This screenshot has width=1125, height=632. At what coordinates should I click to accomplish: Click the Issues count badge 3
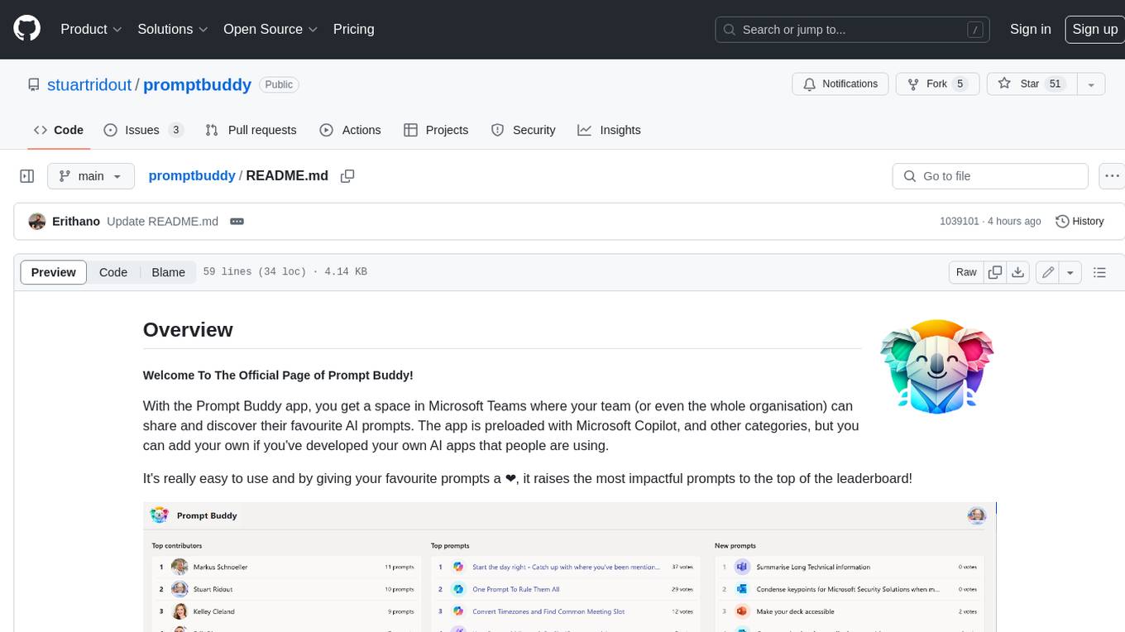175,130
